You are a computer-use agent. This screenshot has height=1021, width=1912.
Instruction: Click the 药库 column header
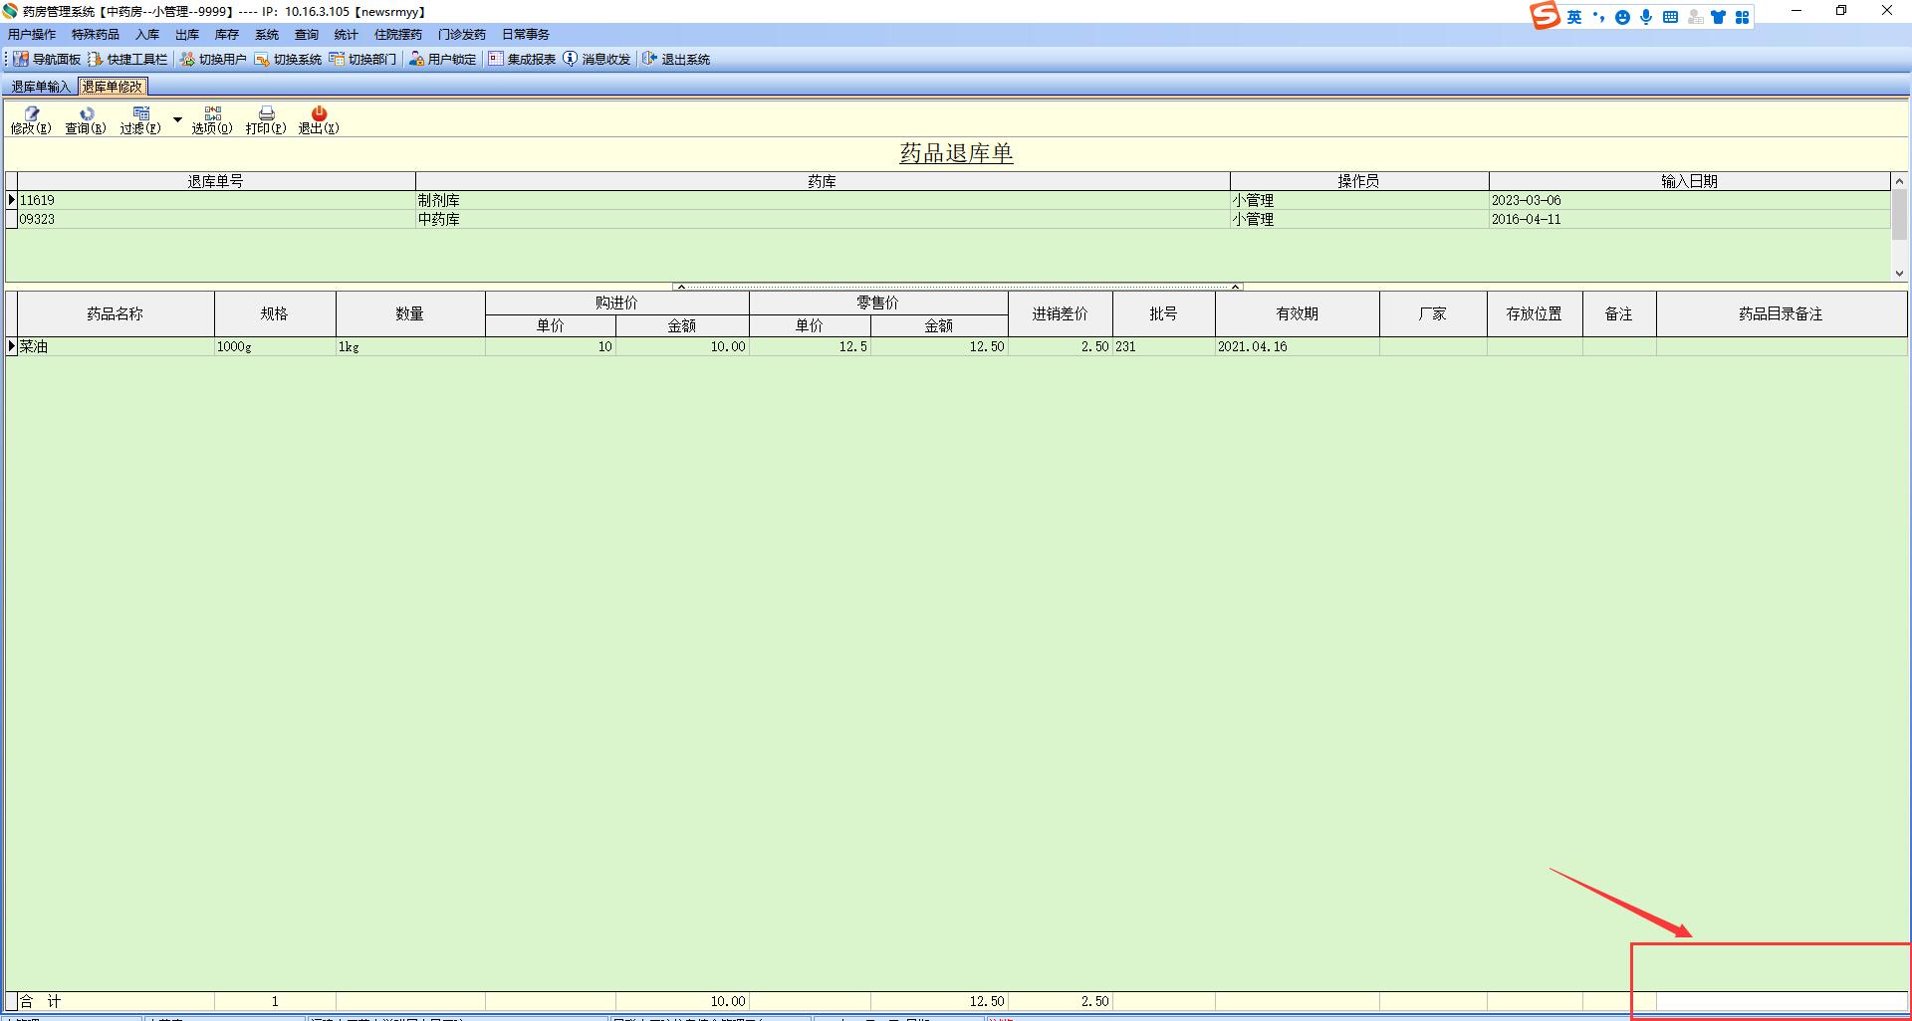(x=823, y=181)
